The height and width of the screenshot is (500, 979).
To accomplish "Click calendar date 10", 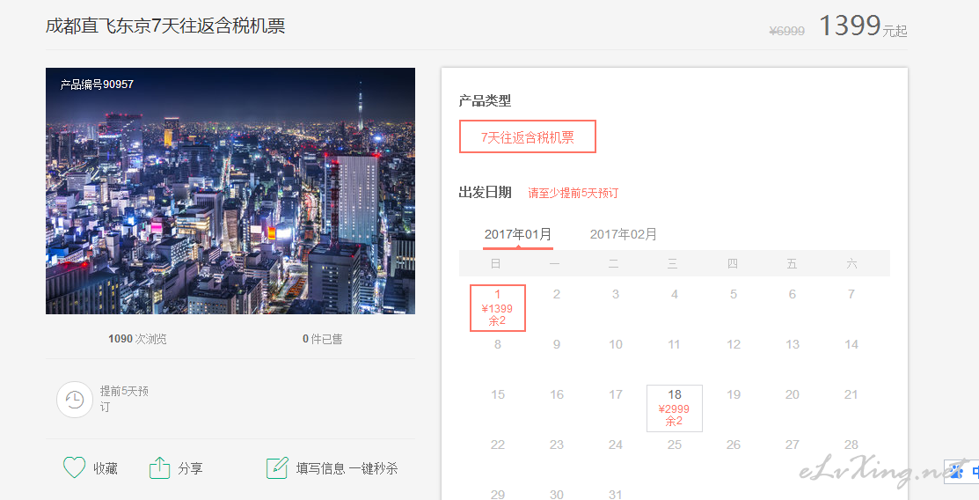I will 616,344.
